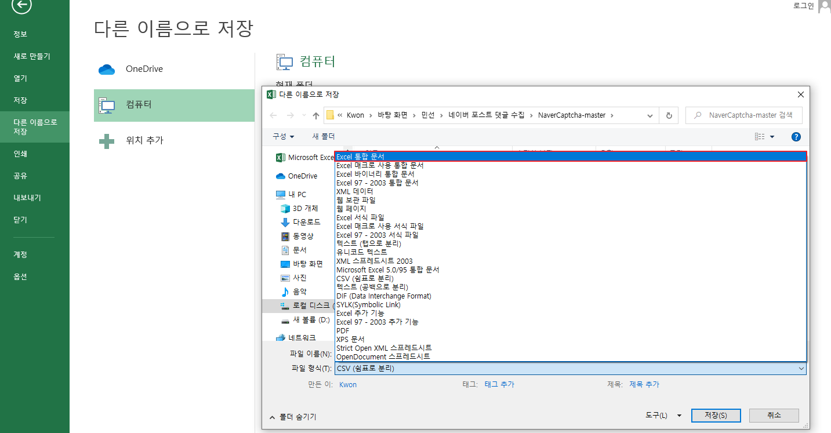Screen dimensions: 831x433
Task: Go up one folder level arrow
Action: point(315,115)
